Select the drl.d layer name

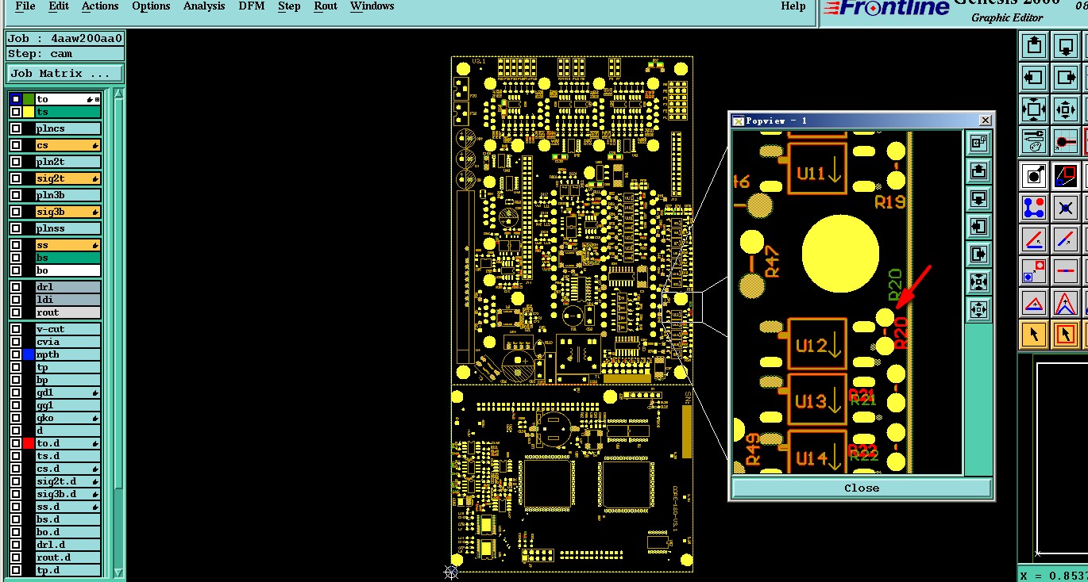(x=68, y=545)
